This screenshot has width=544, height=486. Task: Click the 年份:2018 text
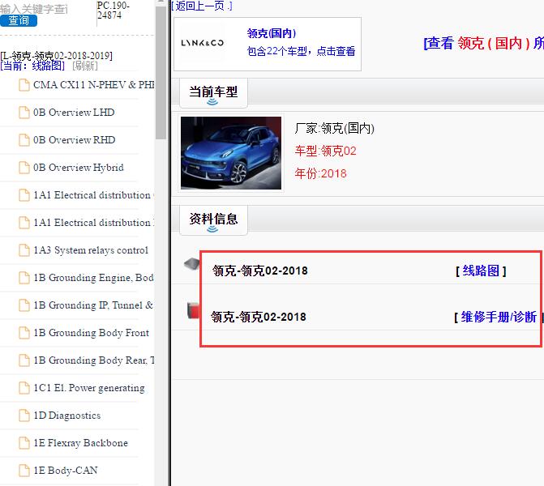pos(321,173)
